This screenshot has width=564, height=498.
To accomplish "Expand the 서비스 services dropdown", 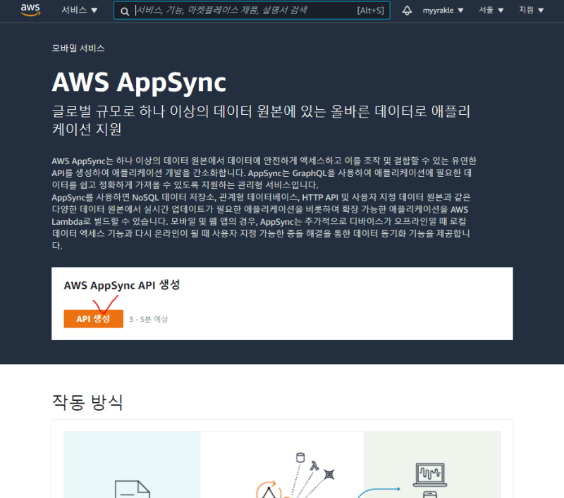I will point(79,11).
